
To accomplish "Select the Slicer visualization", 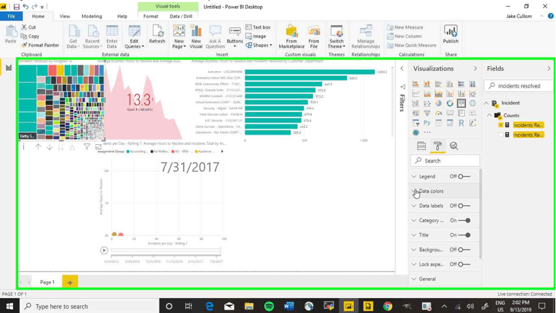I will tap(415, 123).
